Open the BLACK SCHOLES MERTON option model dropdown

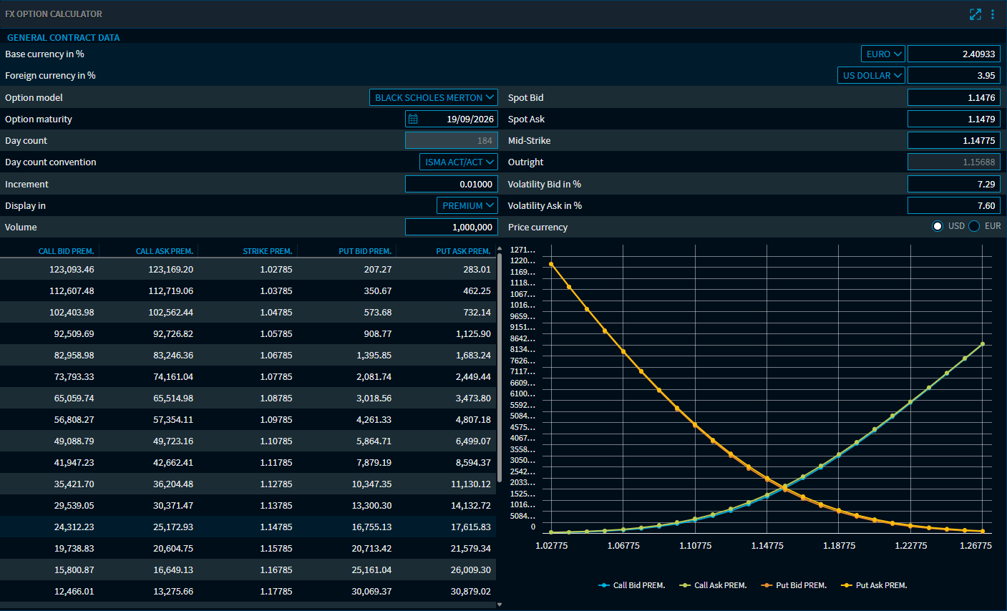[x=433, y=97]
